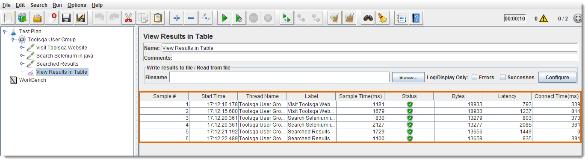Paste using clipboard toolbar icon
Image resolution: width=588 pixels, height=162 pixels.
(x=157, y=18)
